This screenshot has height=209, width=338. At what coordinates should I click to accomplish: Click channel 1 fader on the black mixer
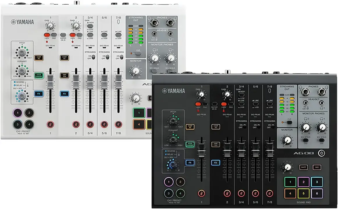click(201, 151)
